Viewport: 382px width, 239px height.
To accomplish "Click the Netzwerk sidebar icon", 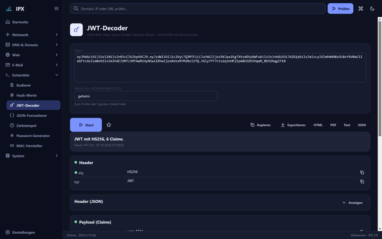I will [8, 35].
